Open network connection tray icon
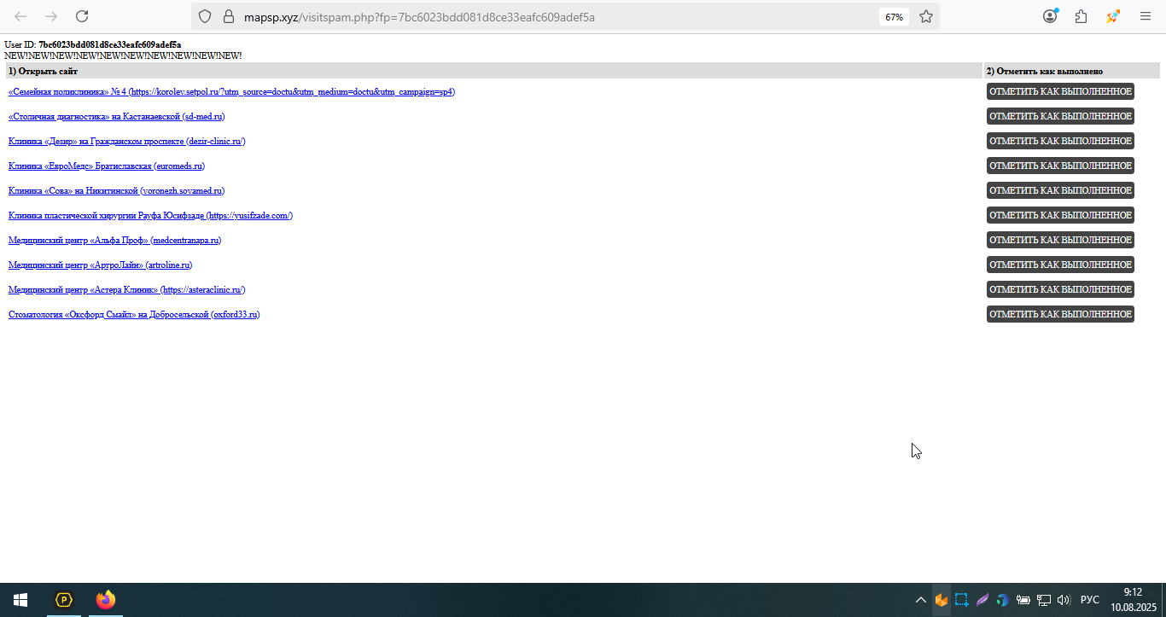The height and width of the screenshot is (617, 1166). [x=1043, y=600]
